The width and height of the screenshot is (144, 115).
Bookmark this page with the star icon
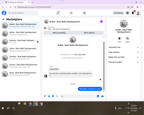coord(132,7)
